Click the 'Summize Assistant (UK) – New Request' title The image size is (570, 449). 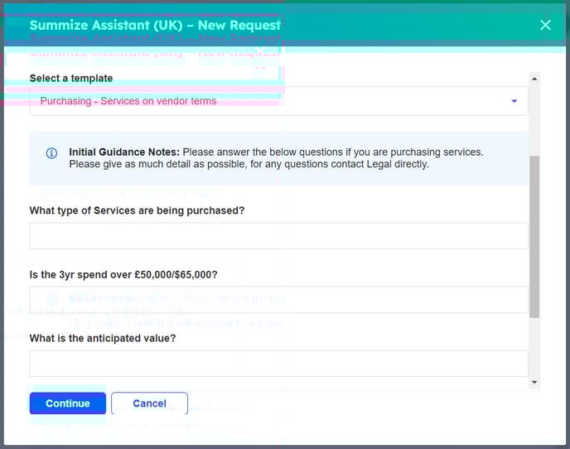click(155, 25)
